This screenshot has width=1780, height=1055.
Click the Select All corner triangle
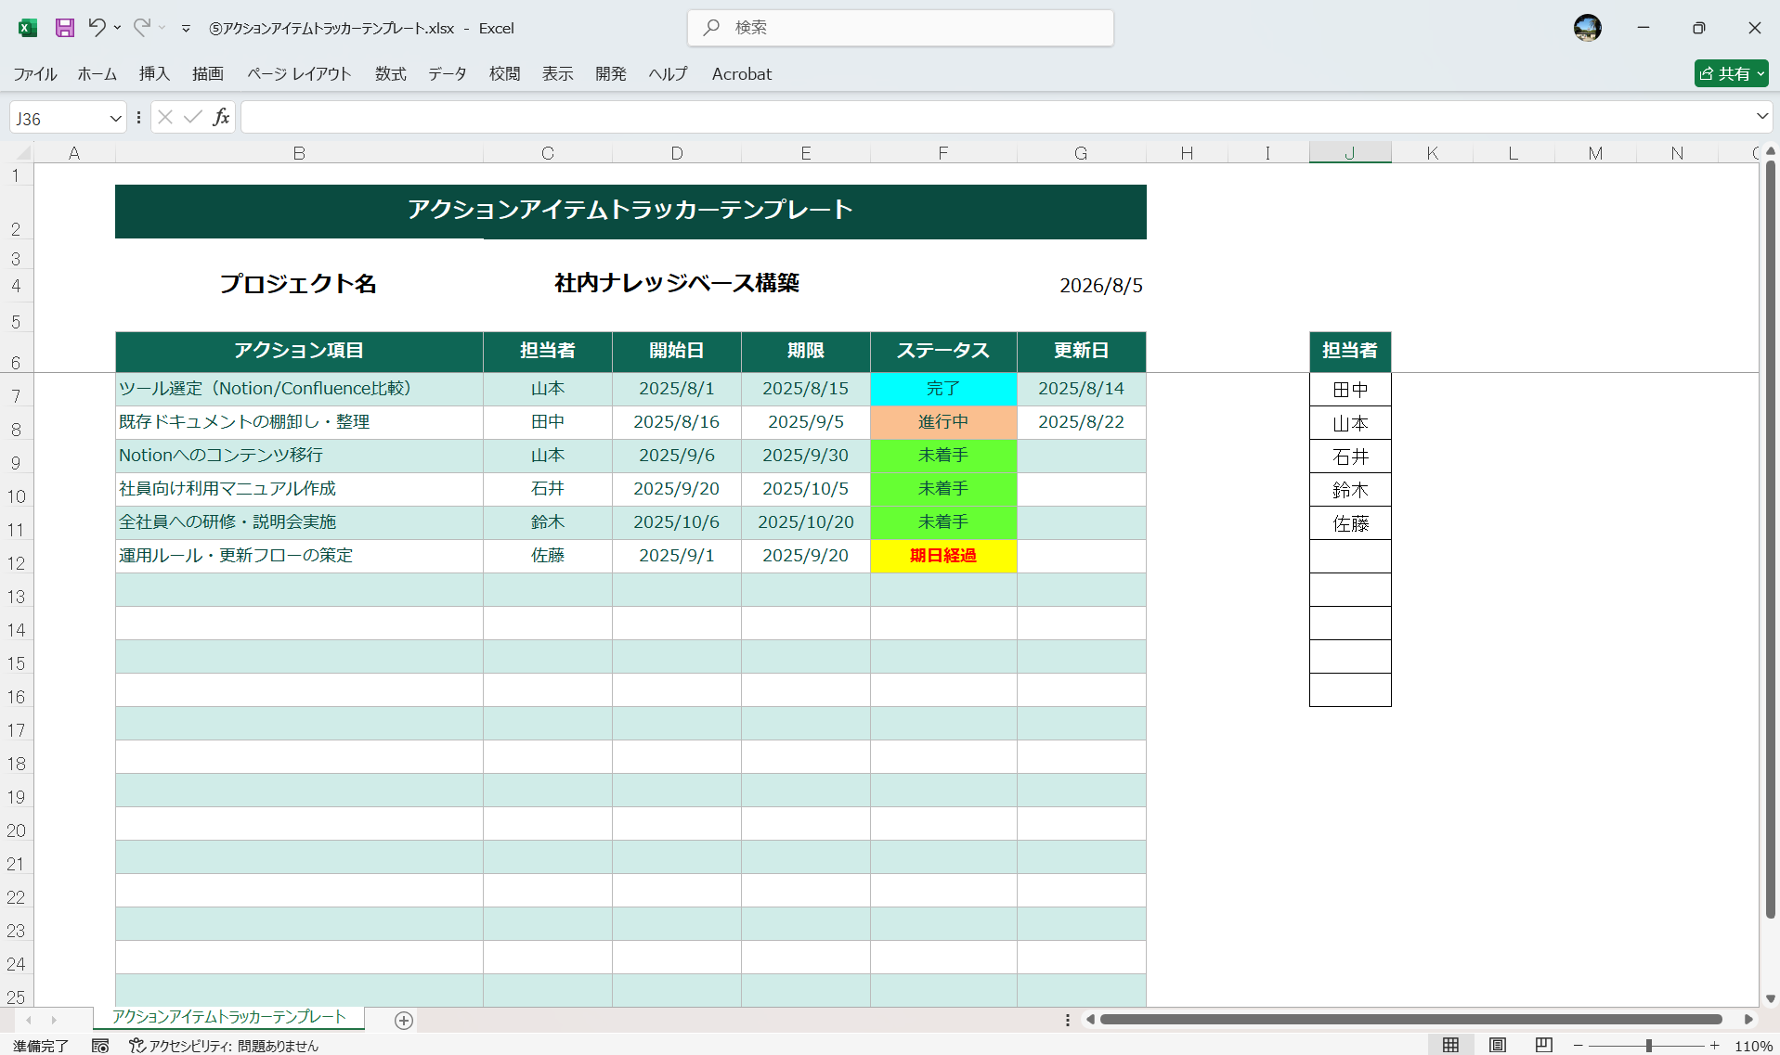23,153
